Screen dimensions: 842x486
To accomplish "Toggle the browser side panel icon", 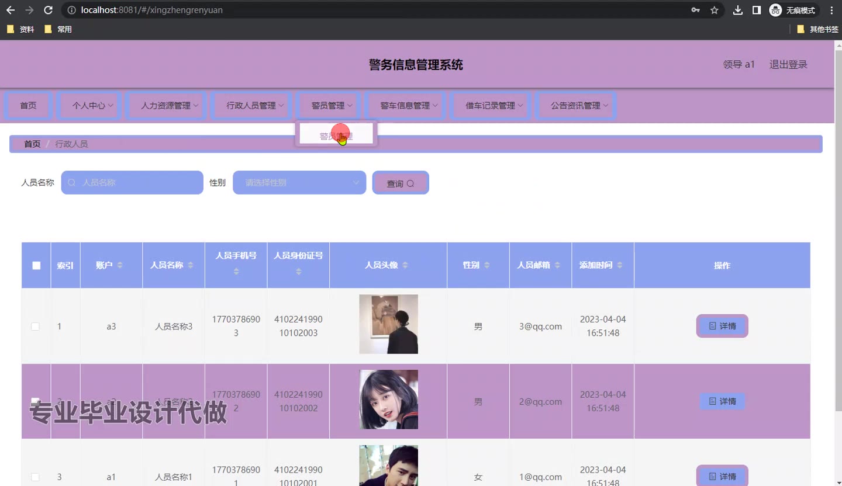I will (757, 10).
